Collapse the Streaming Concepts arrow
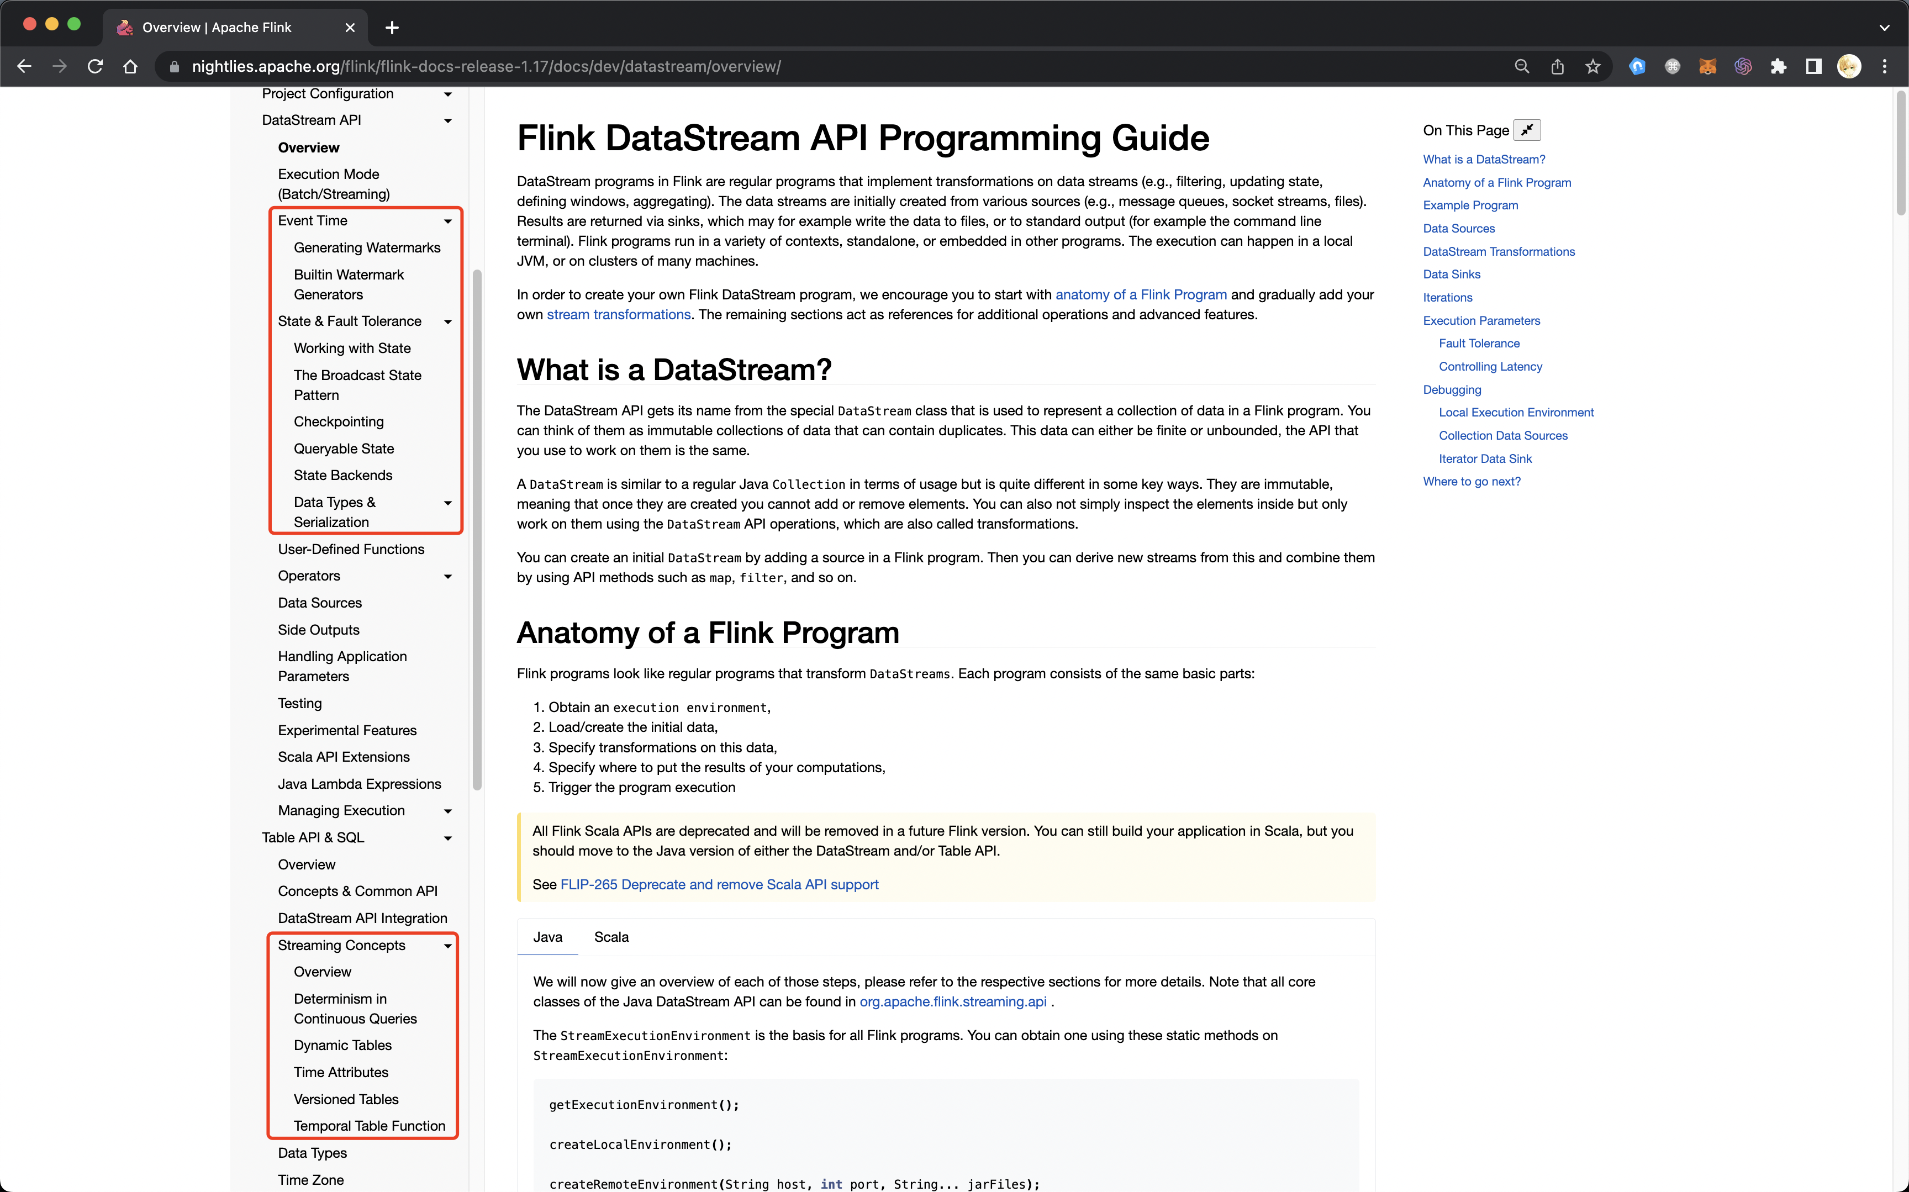Viewport: 1909px width, 1192px height. coord(447,946)
